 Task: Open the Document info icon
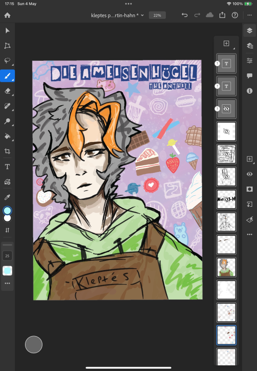(x=249, y=91)
